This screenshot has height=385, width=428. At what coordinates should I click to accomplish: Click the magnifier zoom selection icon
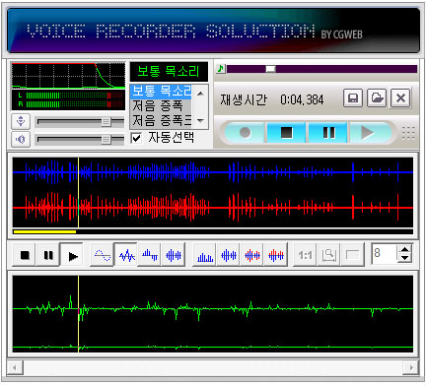(x=328, y=255)
